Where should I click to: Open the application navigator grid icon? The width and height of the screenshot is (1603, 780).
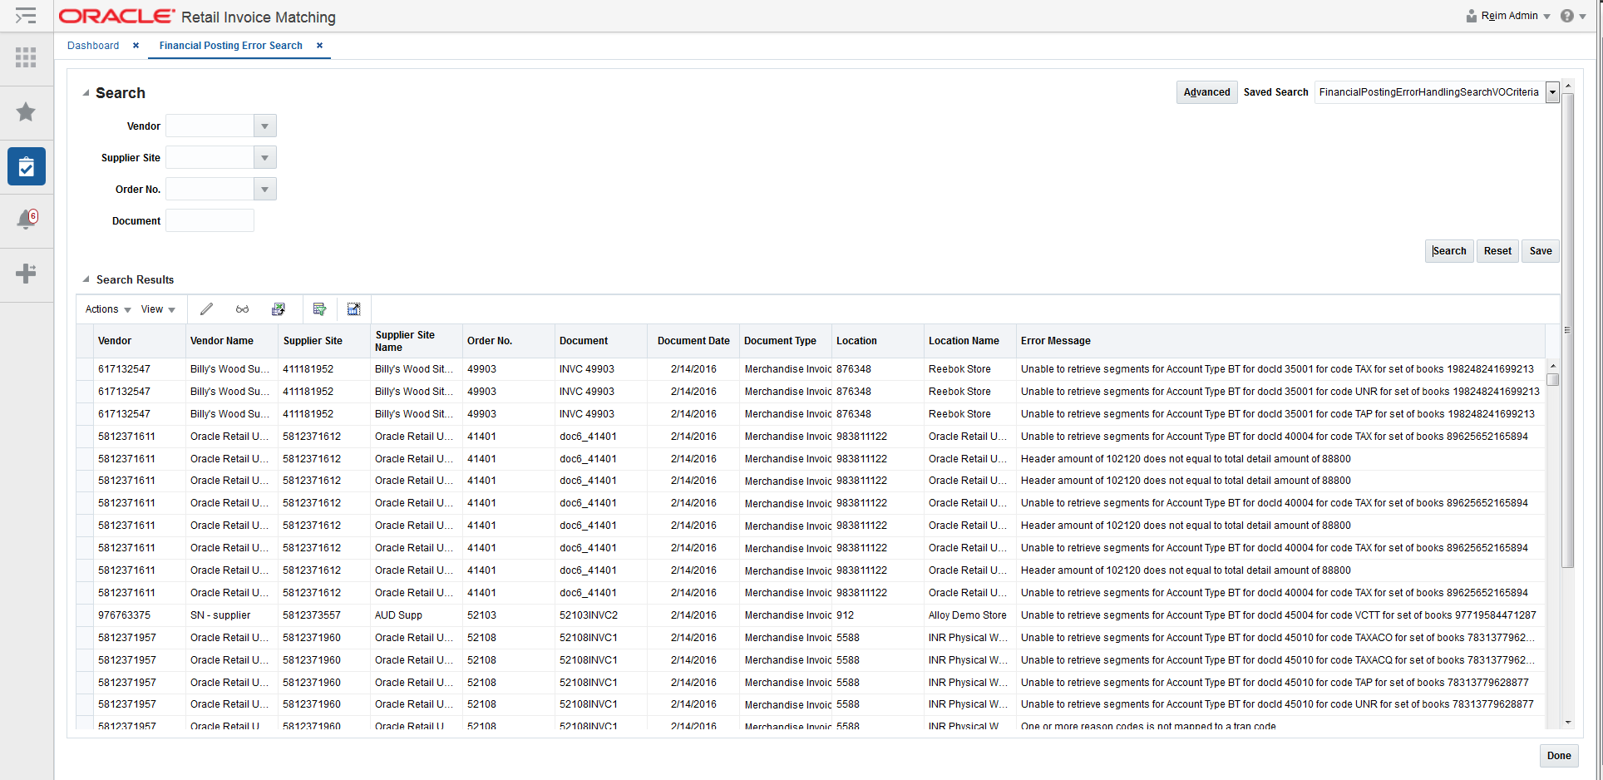point(26,57)
